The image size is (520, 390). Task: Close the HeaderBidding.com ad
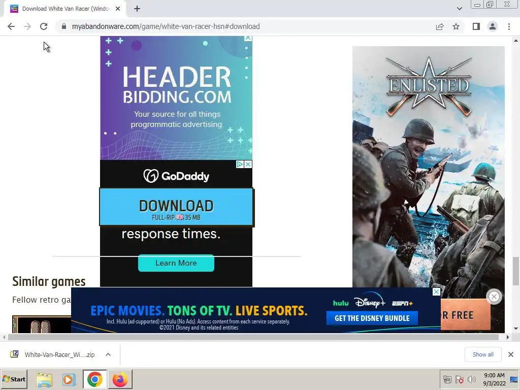point(248,38)
